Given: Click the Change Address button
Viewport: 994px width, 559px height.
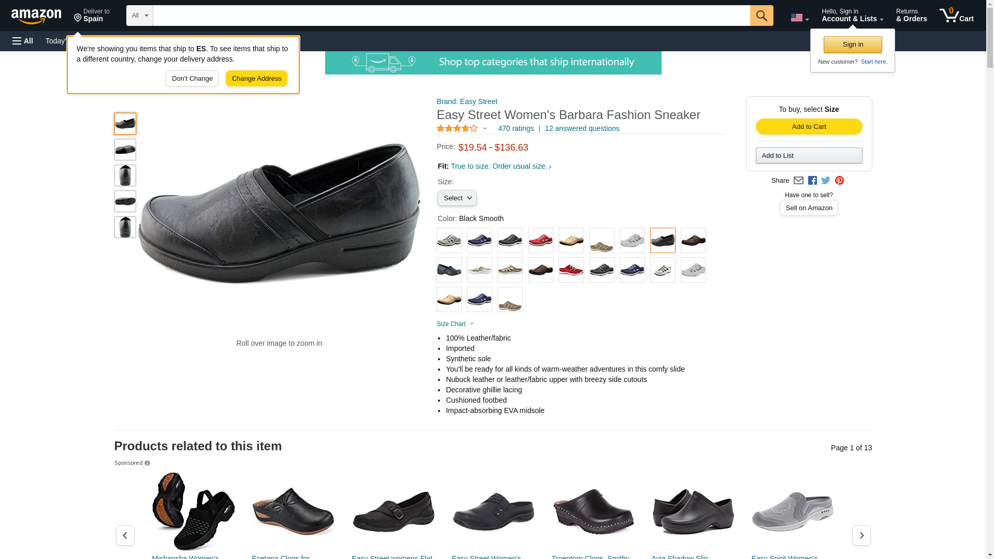Looking at the screenshot, I should [x=256, y=79].
